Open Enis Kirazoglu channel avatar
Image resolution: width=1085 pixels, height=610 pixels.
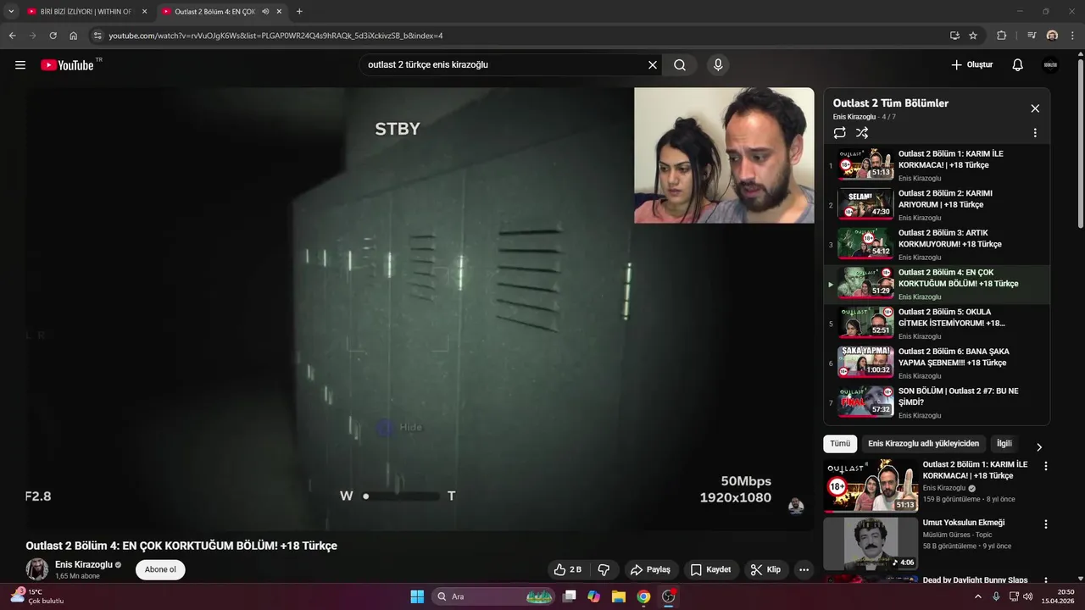click(37, 569)
